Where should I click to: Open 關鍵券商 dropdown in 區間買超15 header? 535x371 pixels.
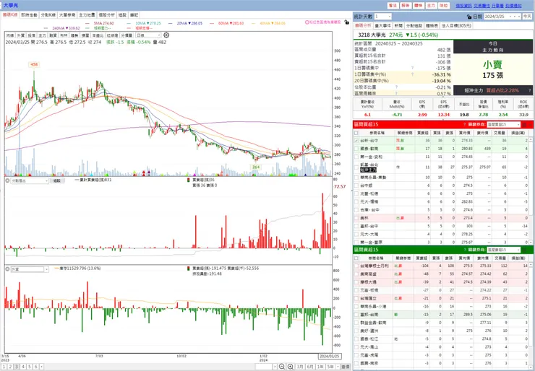click(504, 125)
